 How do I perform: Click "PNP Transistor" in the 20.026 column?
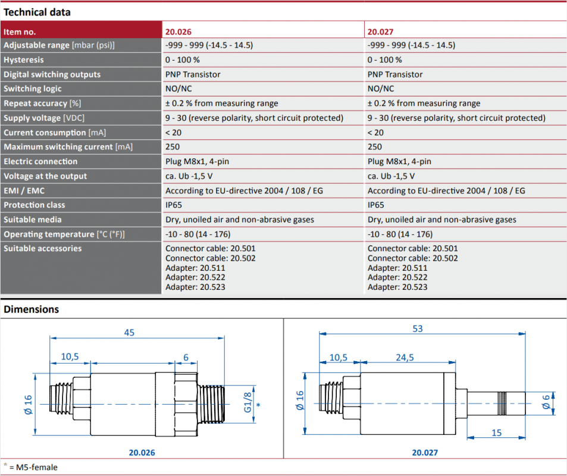click(x=193, y=74)
